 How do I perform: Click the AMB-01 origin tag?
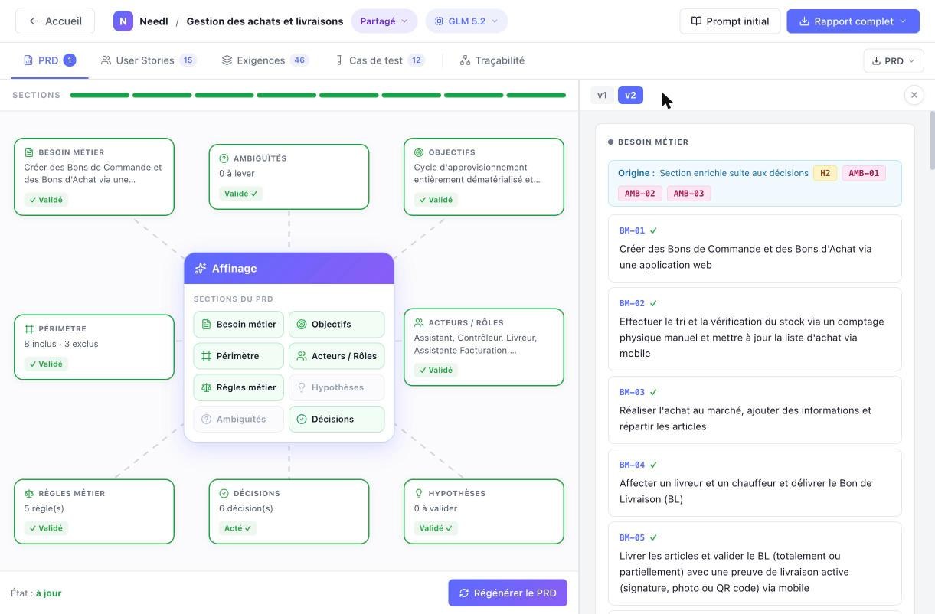click(864, 173)
